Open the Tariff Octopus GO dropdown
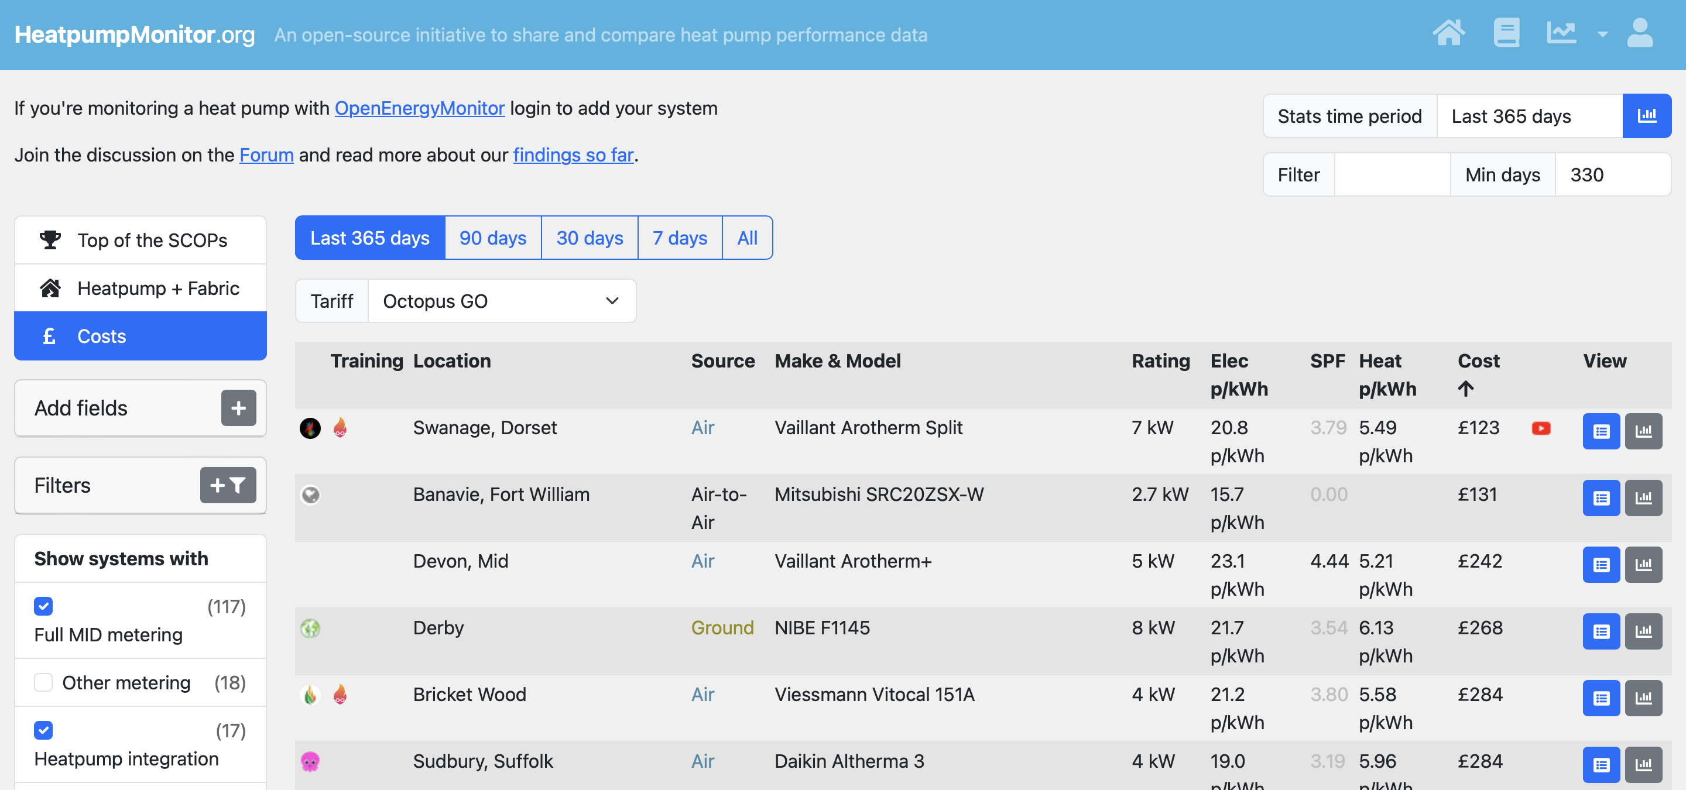 coord(502,301)
